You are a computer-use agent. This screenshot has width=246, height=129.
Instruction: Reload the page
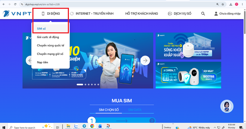[15, 4]
